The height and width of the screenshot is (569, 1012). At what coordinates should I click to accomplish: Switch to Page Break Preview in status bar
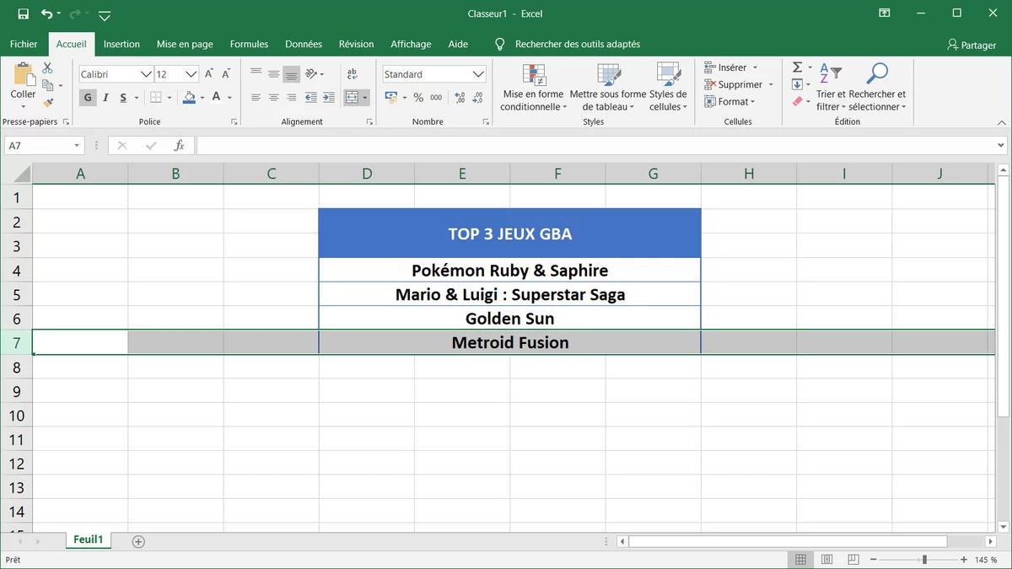coord(852,560)
